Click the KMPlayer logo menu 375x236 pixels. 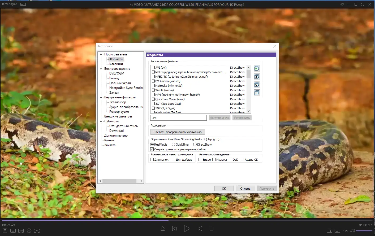[10, 4]
